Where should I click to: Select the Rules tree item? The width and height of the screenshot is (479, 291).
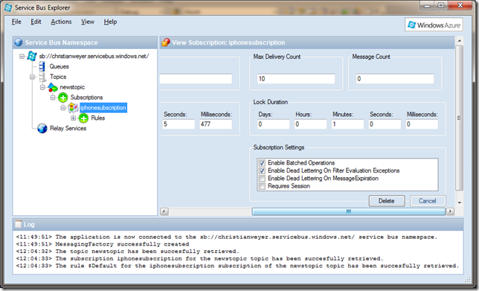97,118
